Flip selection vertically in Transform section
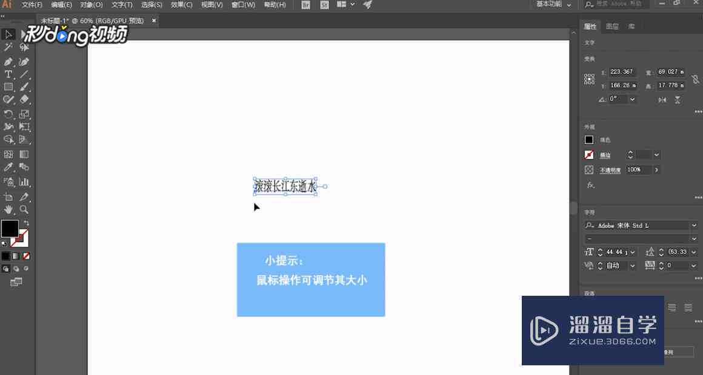Image resolution: width=703 pixels, height=375 pixels. 678,99
